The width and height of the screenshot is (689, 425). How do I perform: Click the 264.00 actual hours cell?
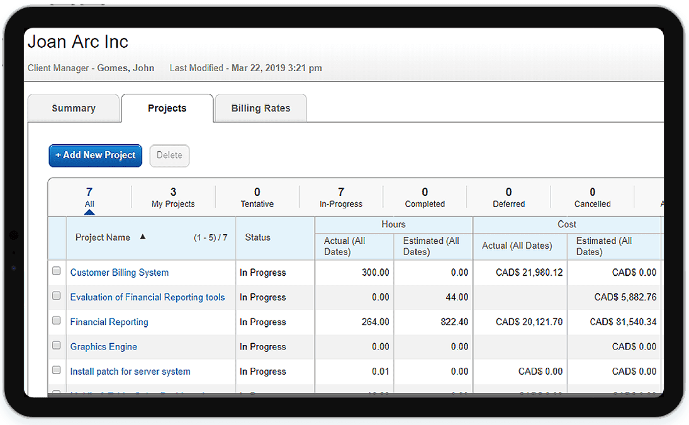click(x=375, y=322)
